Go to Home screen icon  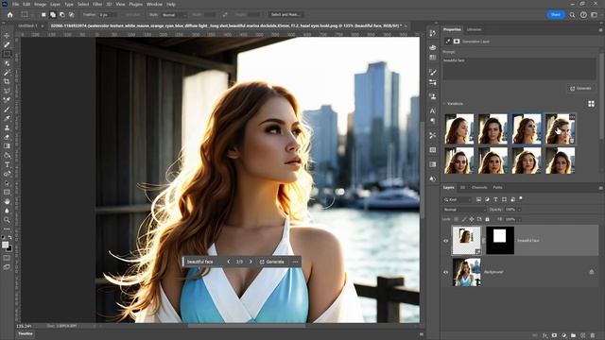(10, 15)
